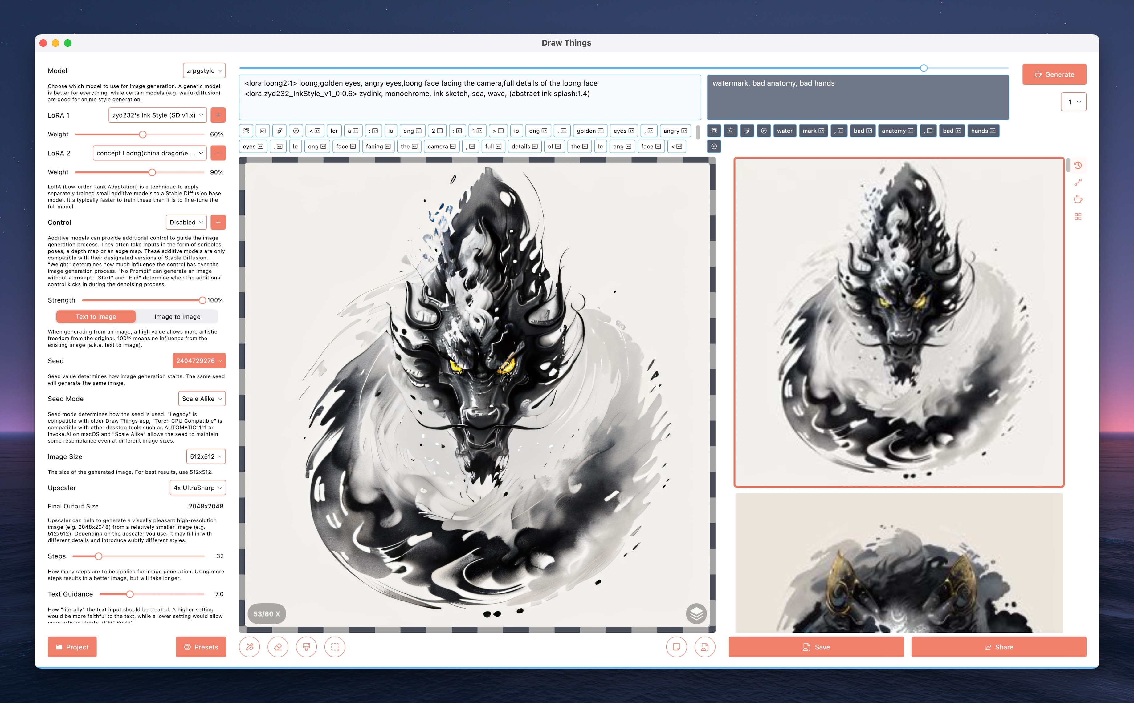
Task: Expand the Upscaler 4x UltraSharp dropdown
Action: click(x=198, y=488)
